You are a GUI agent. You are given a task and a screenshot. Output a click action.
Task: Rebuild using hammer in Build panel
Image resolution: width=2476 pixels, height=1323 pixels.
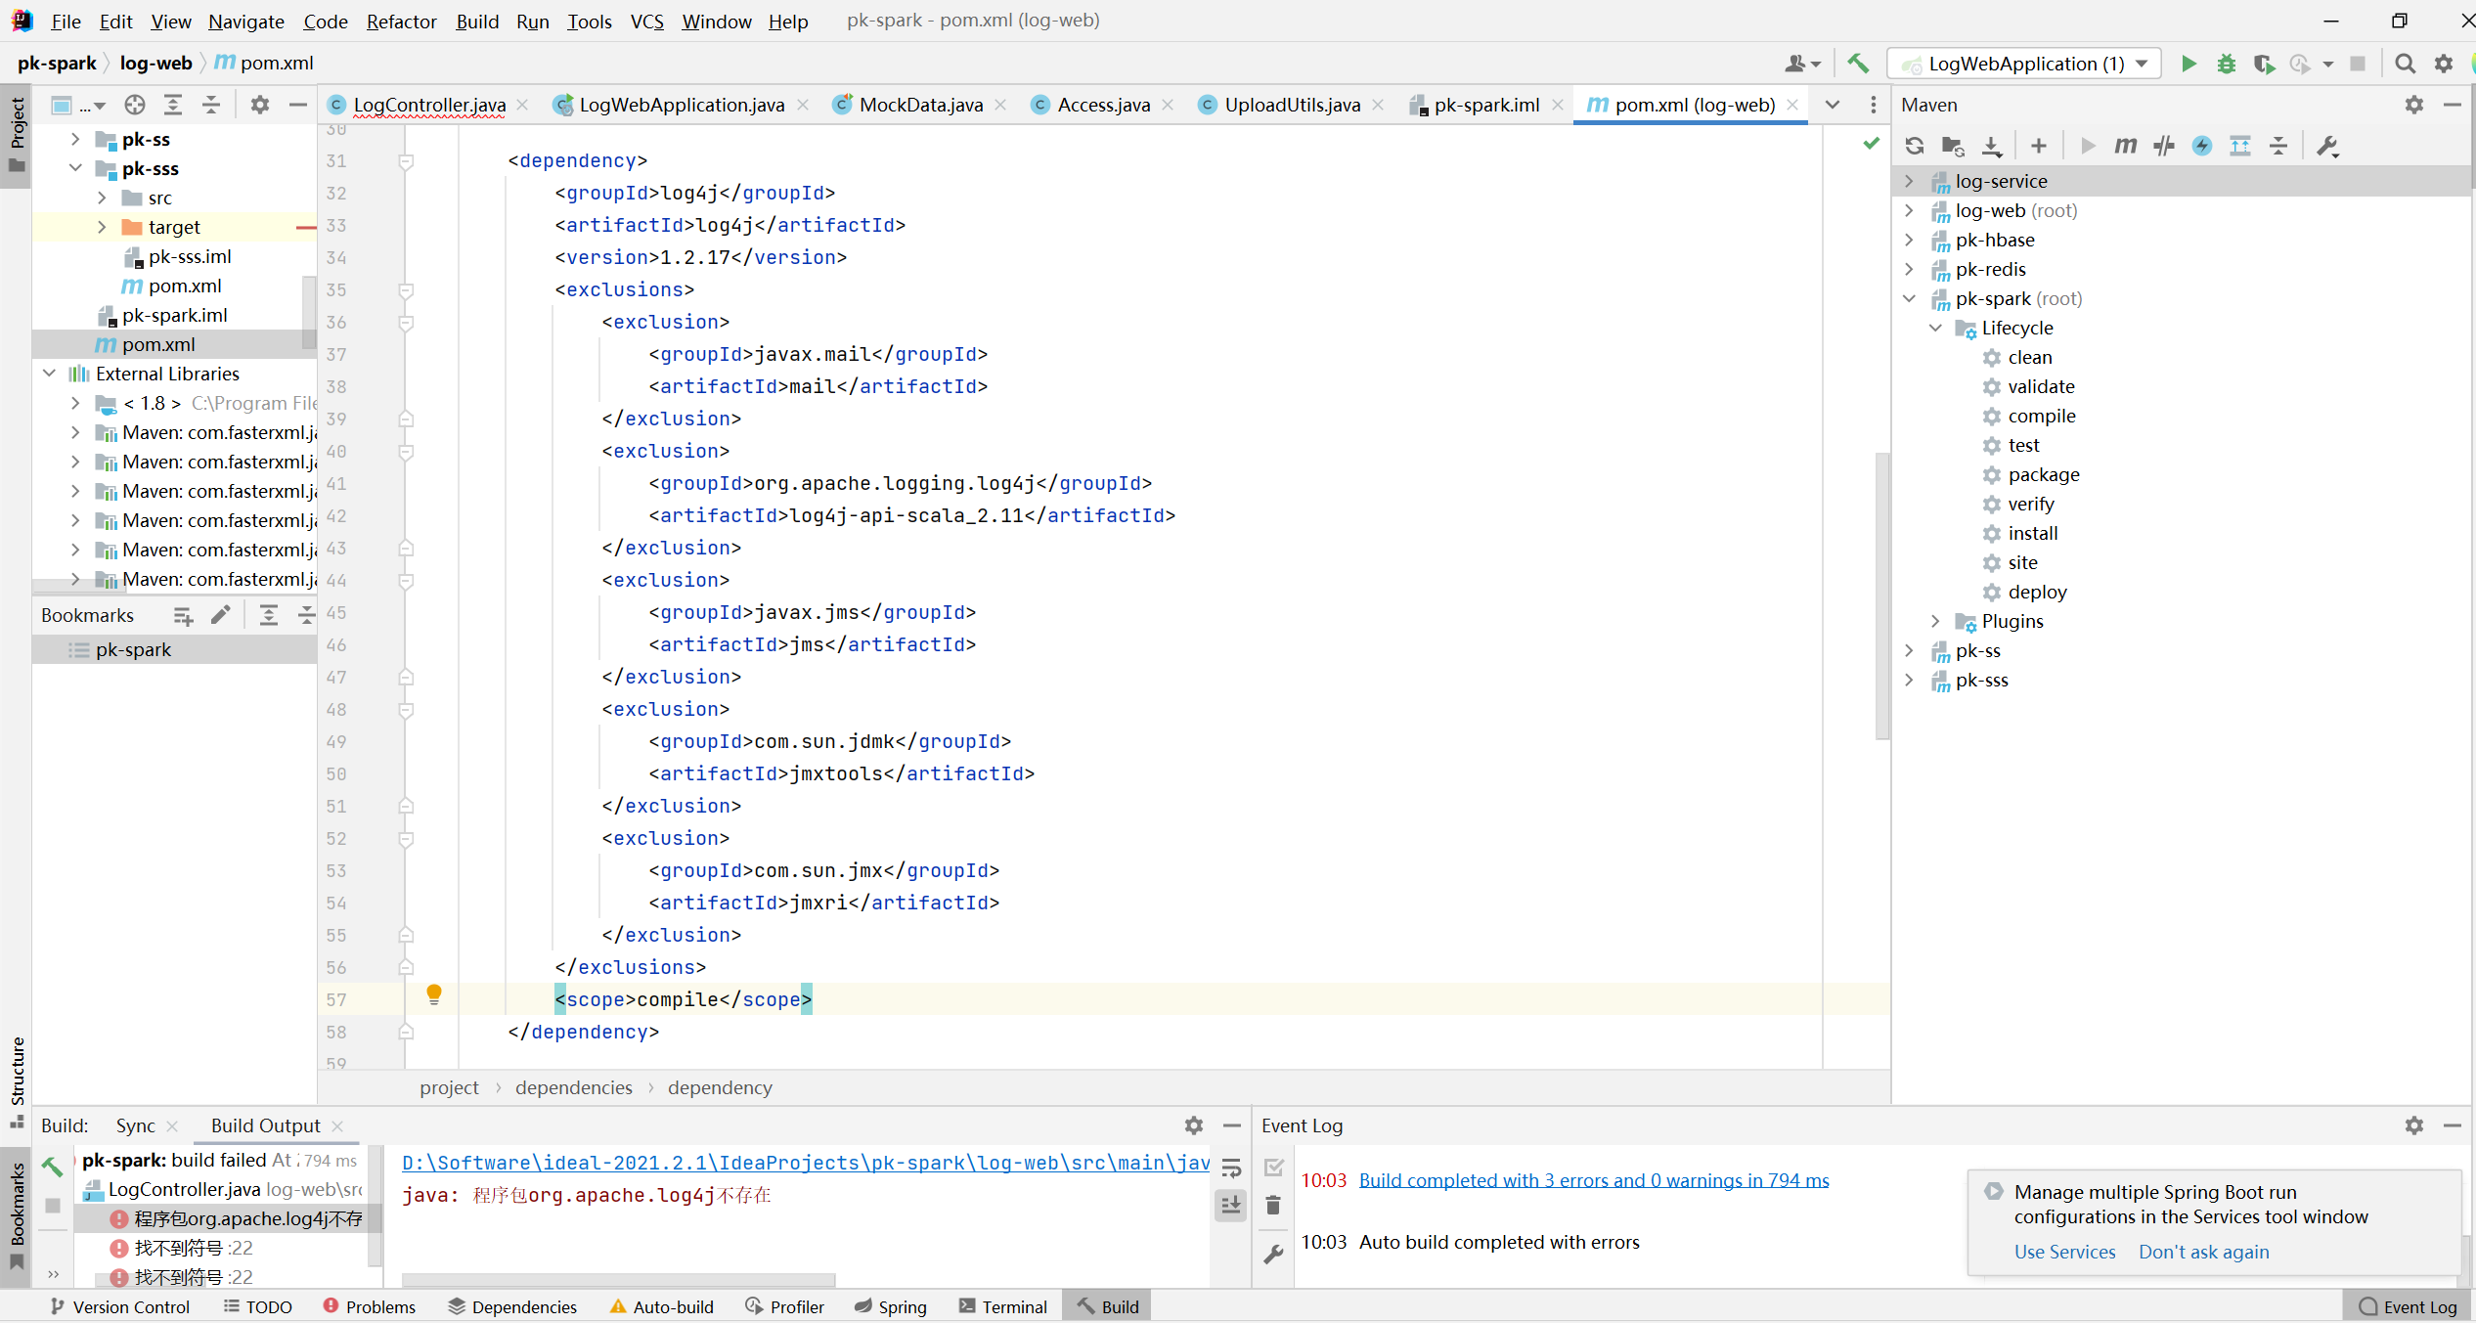tap(52, 1166)
